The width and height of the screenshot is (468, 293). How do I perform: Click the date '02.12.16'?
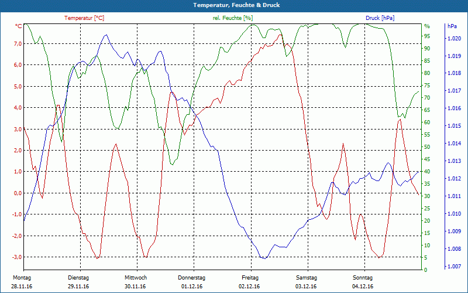tap(249, 287)
